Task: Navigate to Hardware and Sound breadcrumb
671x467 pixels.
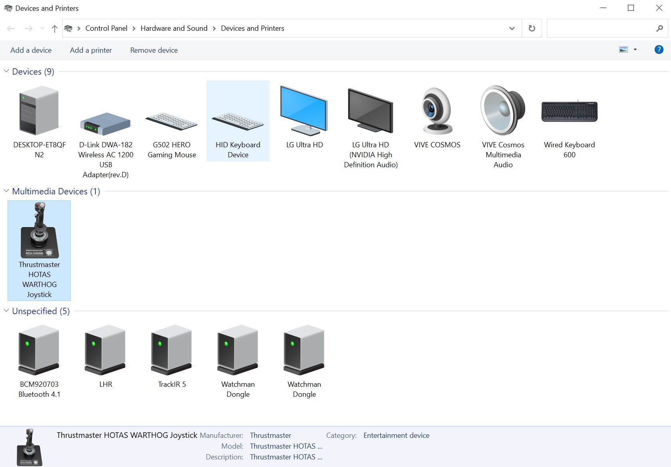Action: 174,28
